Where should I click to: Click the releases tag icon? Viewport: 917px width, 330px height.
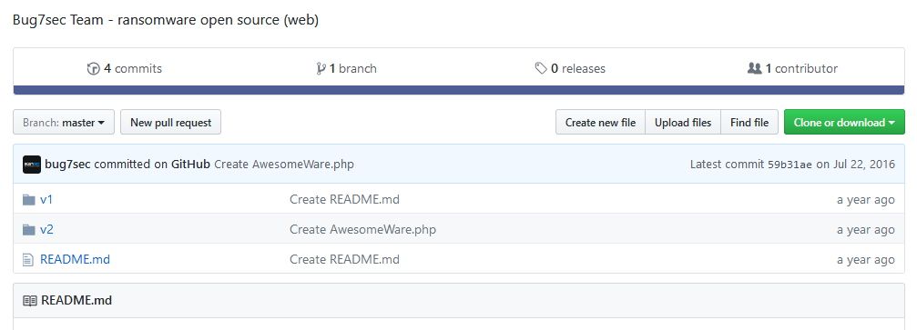coord(541,69)
